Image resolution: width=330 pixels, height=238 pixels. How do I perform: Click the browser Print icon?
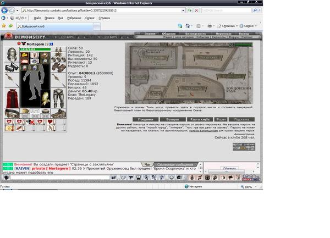[x=210, y=26]
